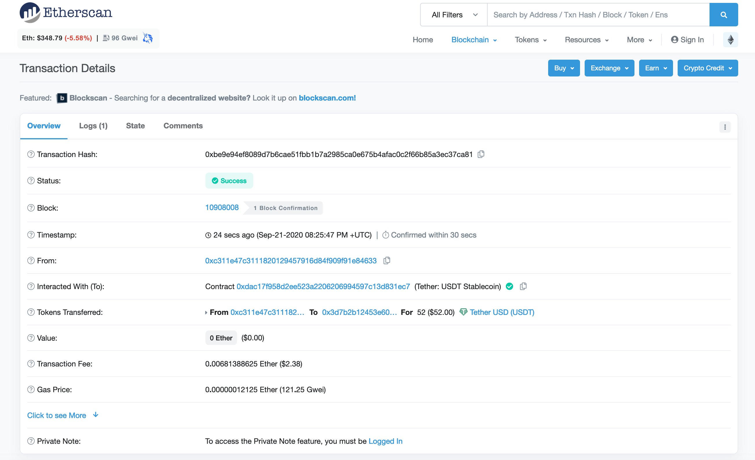Expand Tokens Transferred disclosure triangle

(206, 313)
